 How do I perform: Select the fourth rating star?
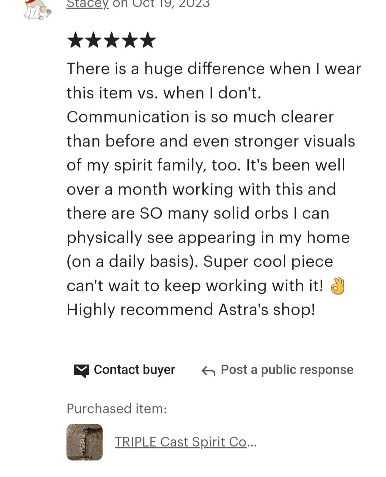coord(130,40)
